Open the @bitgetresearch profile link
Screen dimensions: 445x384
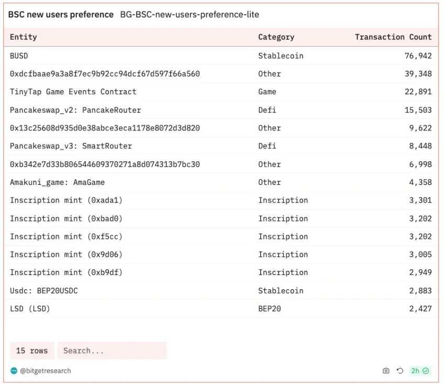(46, 371)
